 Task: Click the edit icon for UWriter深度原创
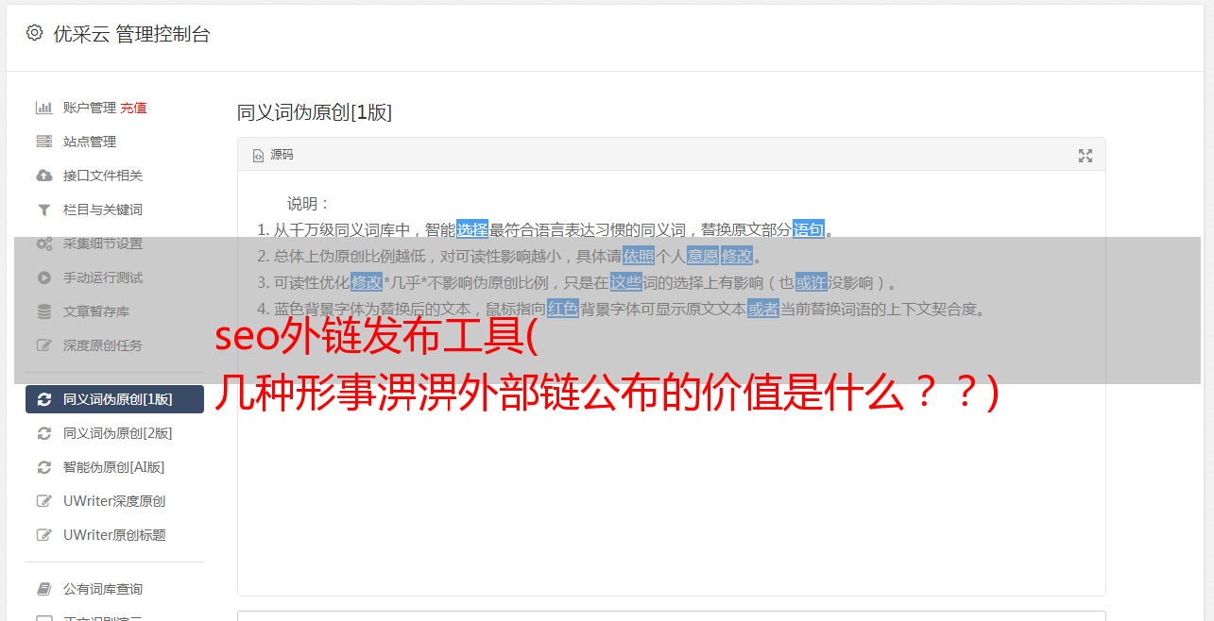coord(43,501)
